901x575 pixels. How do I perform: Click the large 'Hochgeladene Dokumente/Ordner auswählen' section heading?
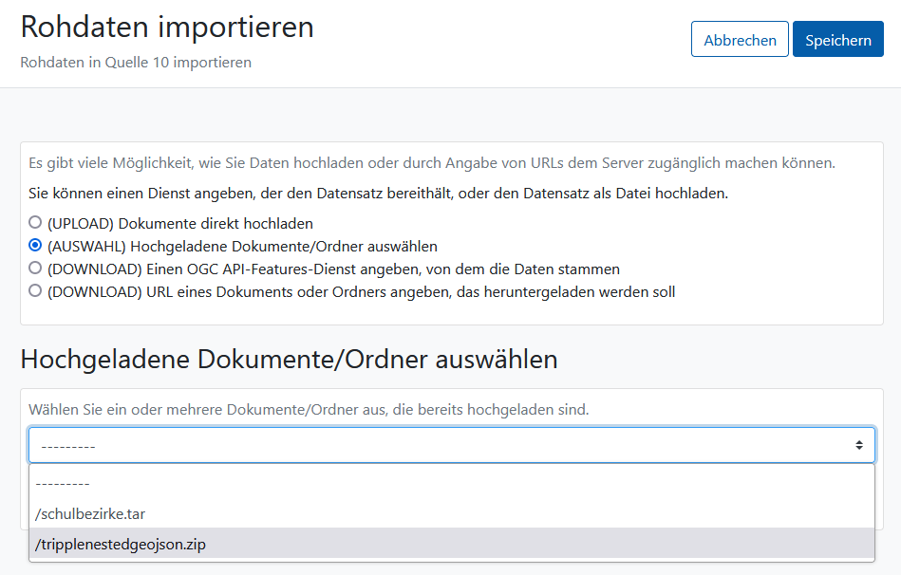coord(289,360)
